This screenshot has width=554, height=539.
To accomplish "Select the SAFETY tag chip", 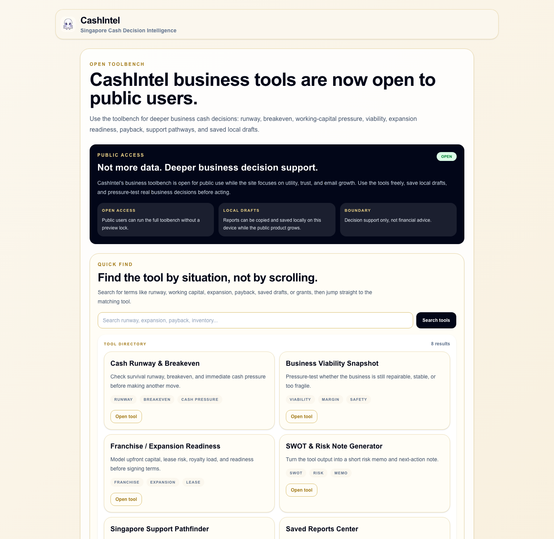I will tap(359, 400).
